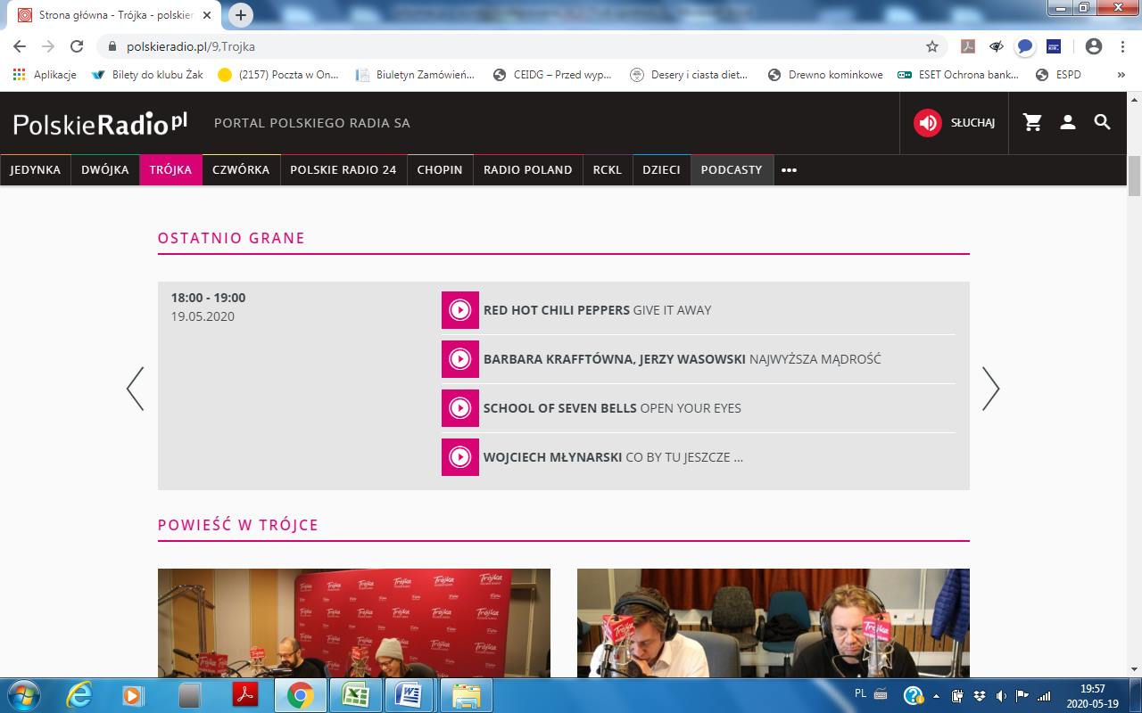Open Drewno kominkowe bookmark
Screen dimensions: 1142x713
[x=825, y=75]
